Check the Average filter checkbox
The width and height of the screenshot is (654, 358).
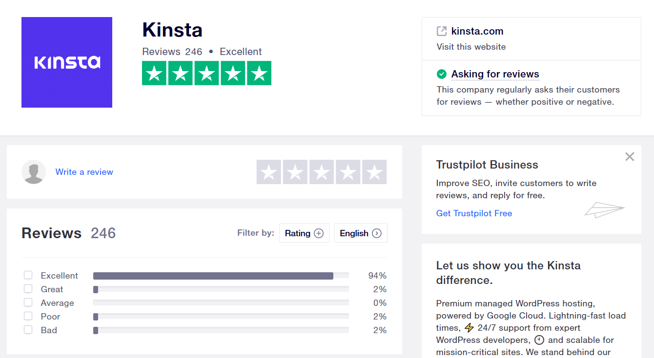(x=28, y=302)
